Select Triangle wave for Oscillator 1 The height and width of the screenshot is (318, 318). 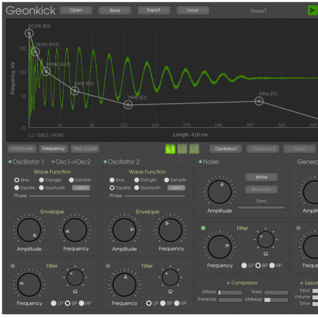pos(41,180)
